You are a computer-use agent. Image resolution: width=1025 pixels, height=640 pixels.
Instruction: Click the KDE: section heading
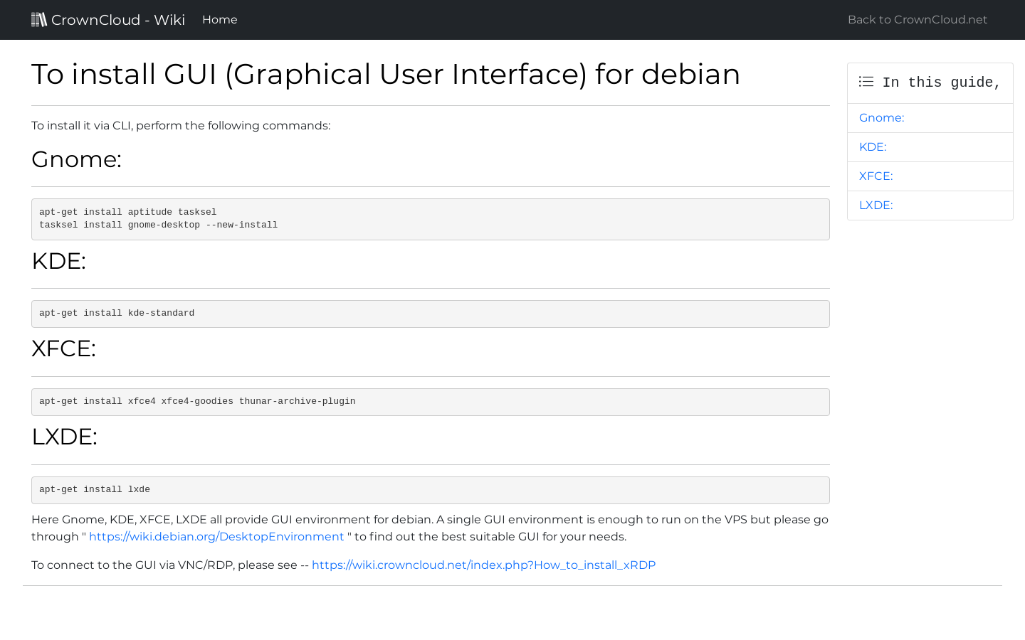pos(58,261)
